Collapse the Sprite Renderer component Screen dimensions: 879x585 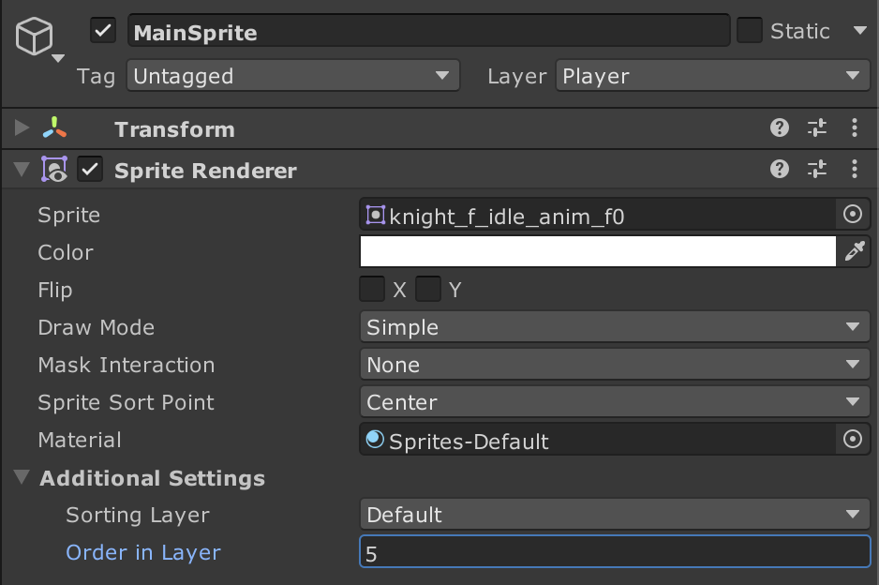tap(22, 170)
